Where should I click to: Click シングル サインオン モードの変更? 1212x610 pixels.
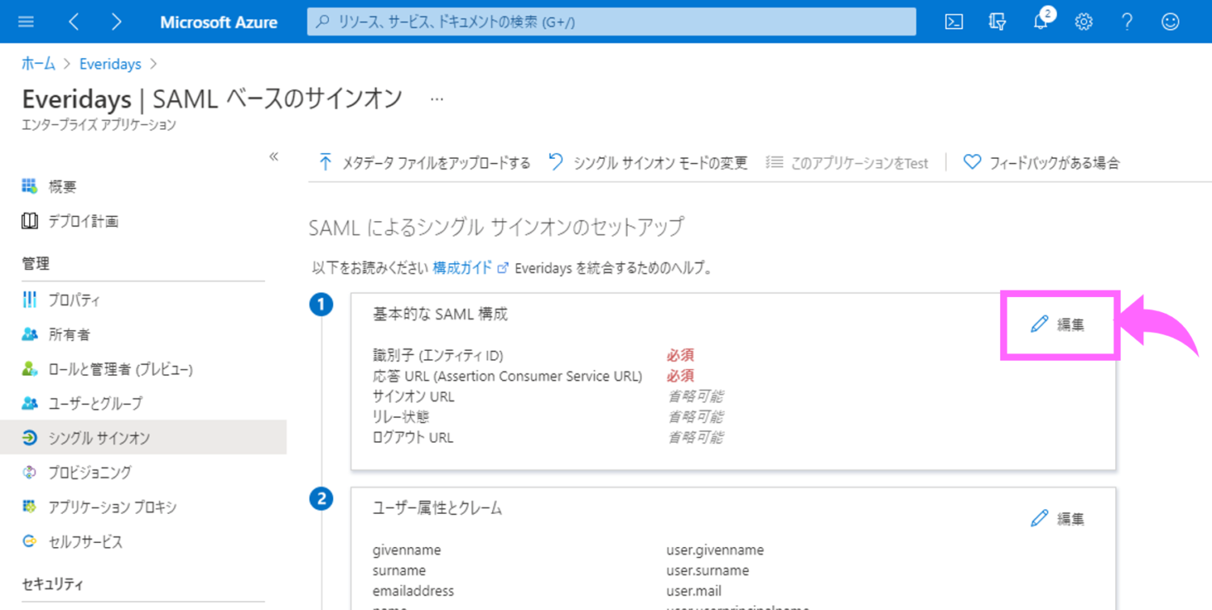[649, 163]
